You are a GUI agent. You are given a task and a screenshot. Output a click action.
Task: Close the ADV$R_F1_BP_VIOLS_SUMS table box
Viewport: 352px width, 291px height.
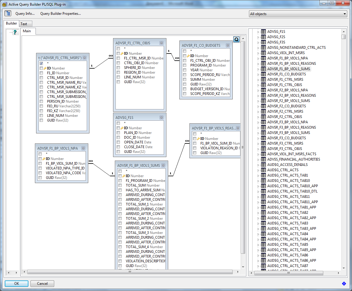tap(163, 165)
